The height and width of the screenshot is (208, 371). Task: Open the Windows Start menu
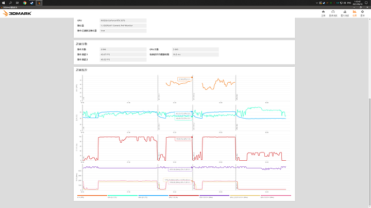pyautogui.click(x=3, y=3)
